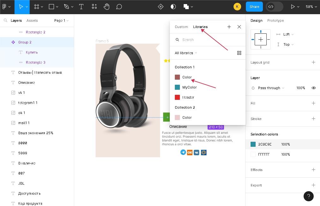
Task: Expand the All libraries dropdown
Action: coord(186,53)
